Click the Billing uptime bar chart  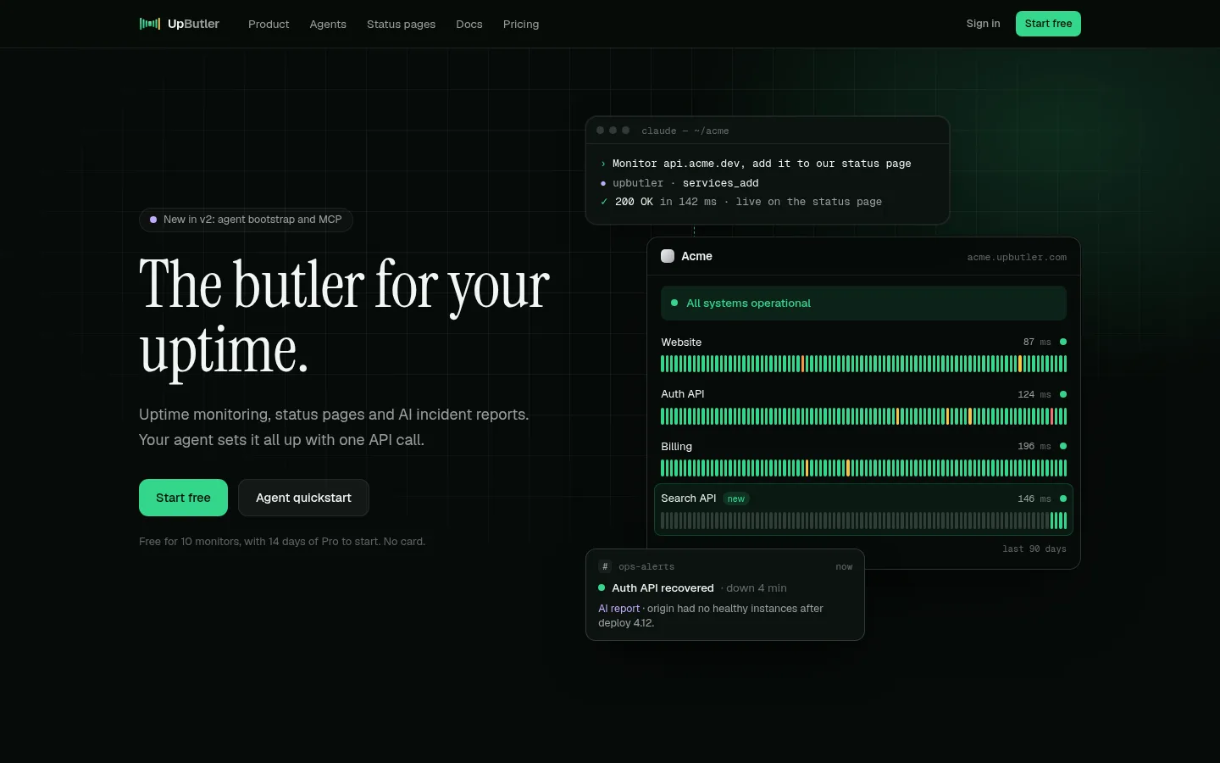pos(863,468)
